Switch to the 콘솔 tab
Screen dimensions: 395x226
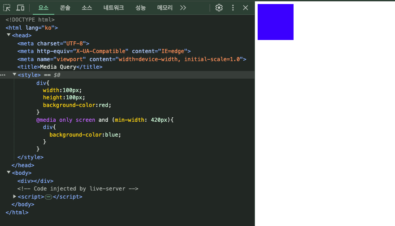click(65, 8)
